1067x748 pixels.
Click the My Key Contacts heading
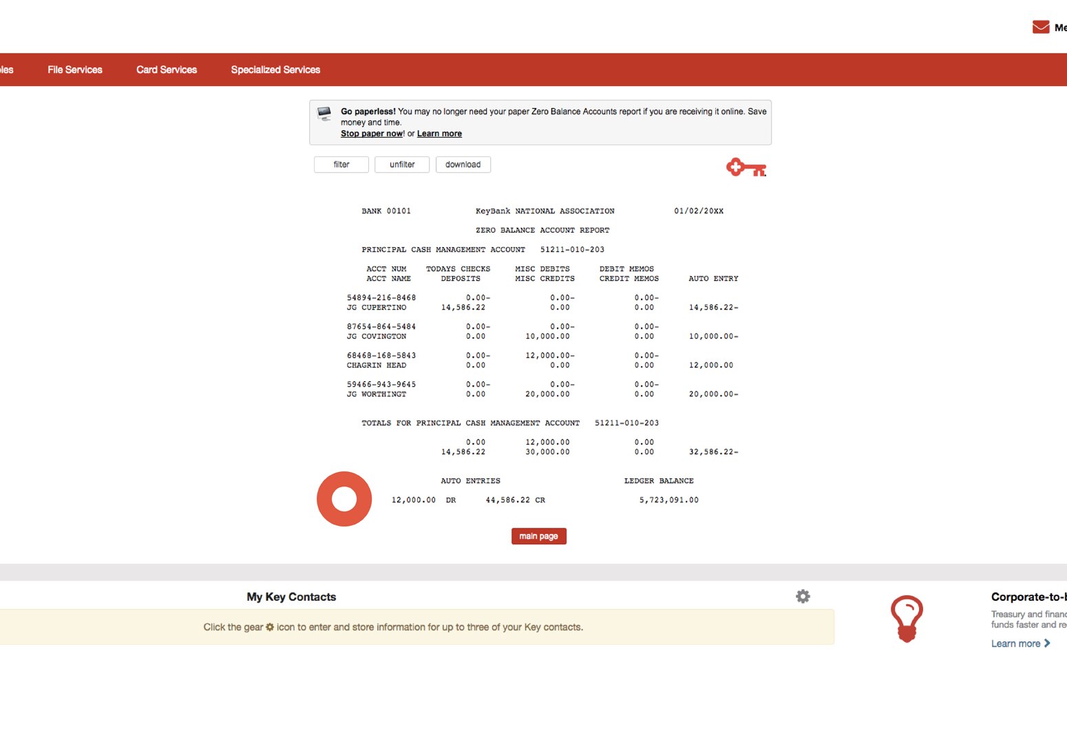[x=290, y=597]
